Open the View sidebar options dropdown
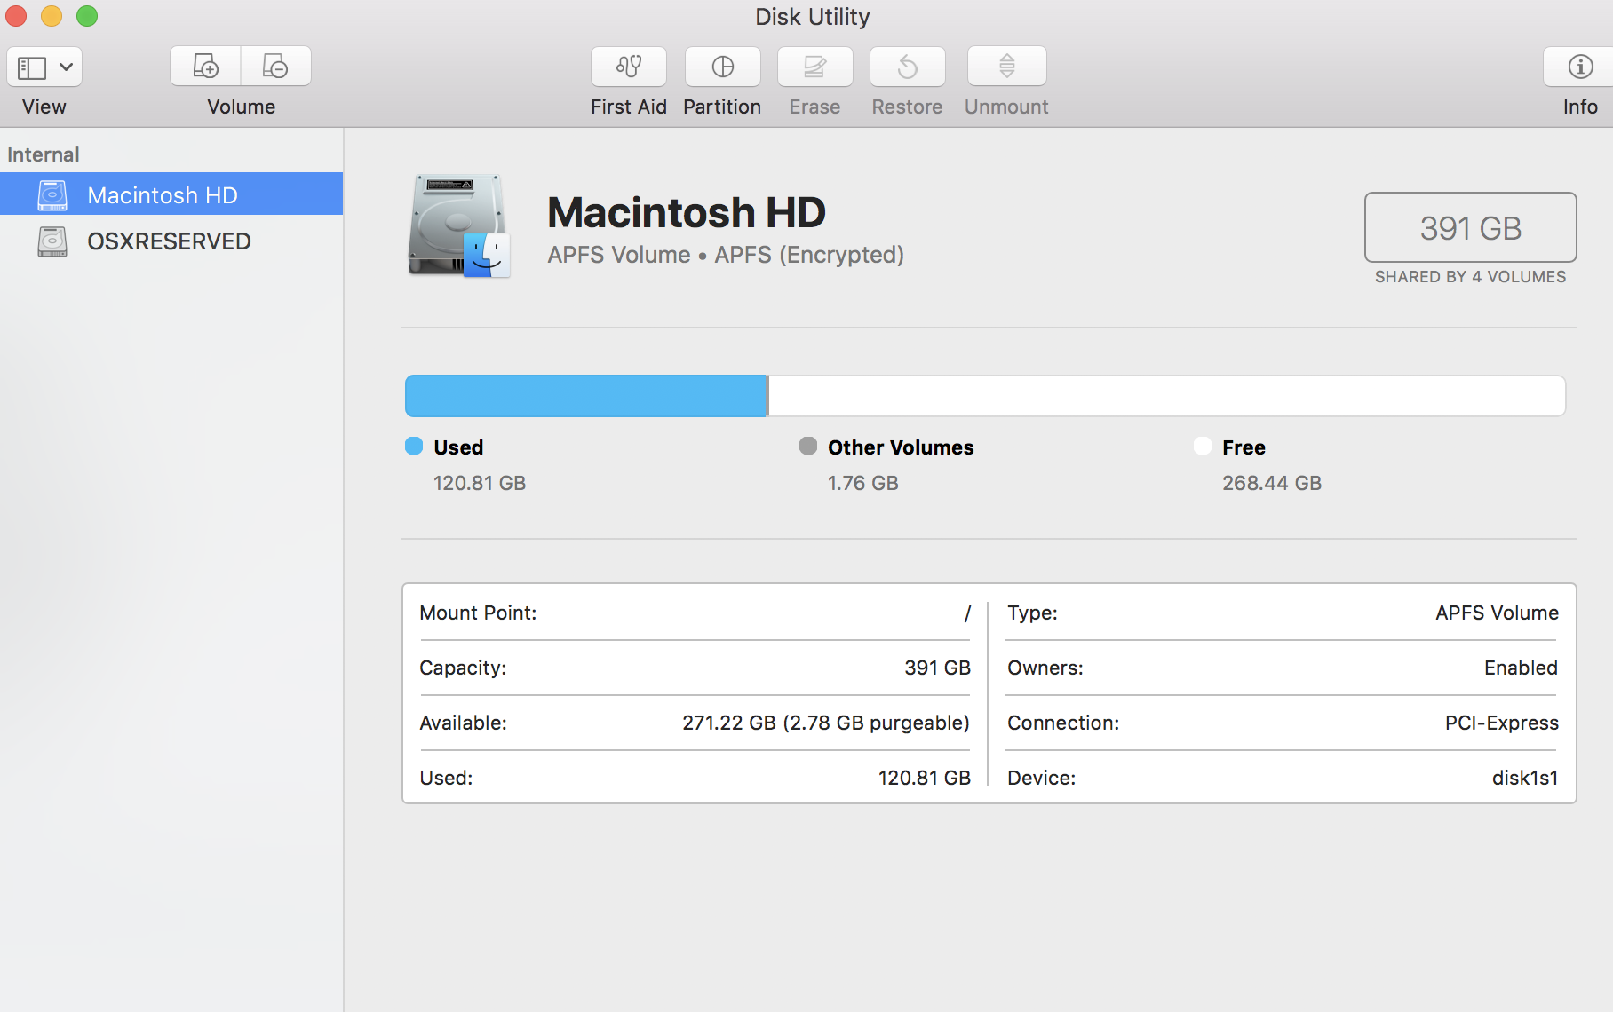Image resolution: width=1613 pixels, height=1012 pixels. [x=44, y=67]
